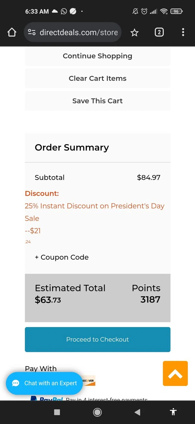Expand the + Coupon Code section
Screen dimensions: 195x424
point(62,257)
